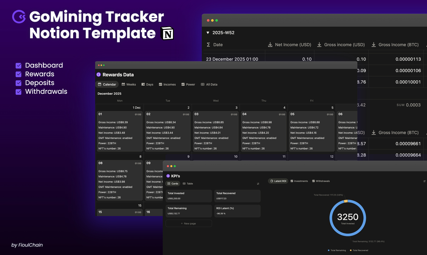Open the 05 calendar entry card
The height and width of the screenshot is (255, 427).
(311, 131)
